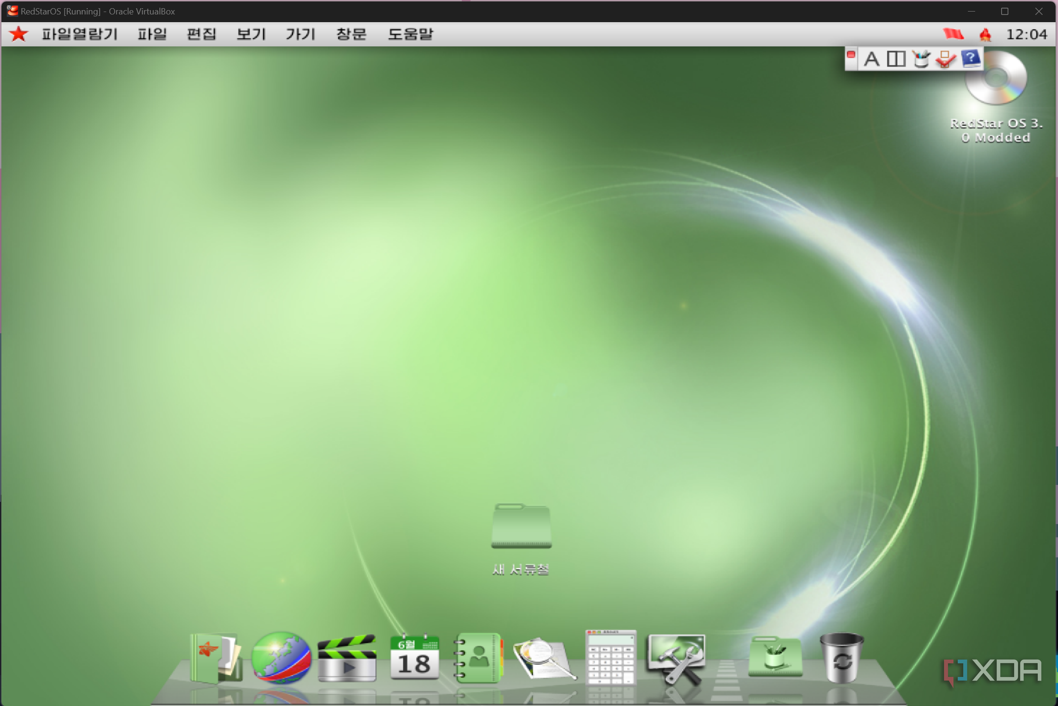Click the dock separator stripes handle
1058x706 pixels.
(x=727, y=680)
